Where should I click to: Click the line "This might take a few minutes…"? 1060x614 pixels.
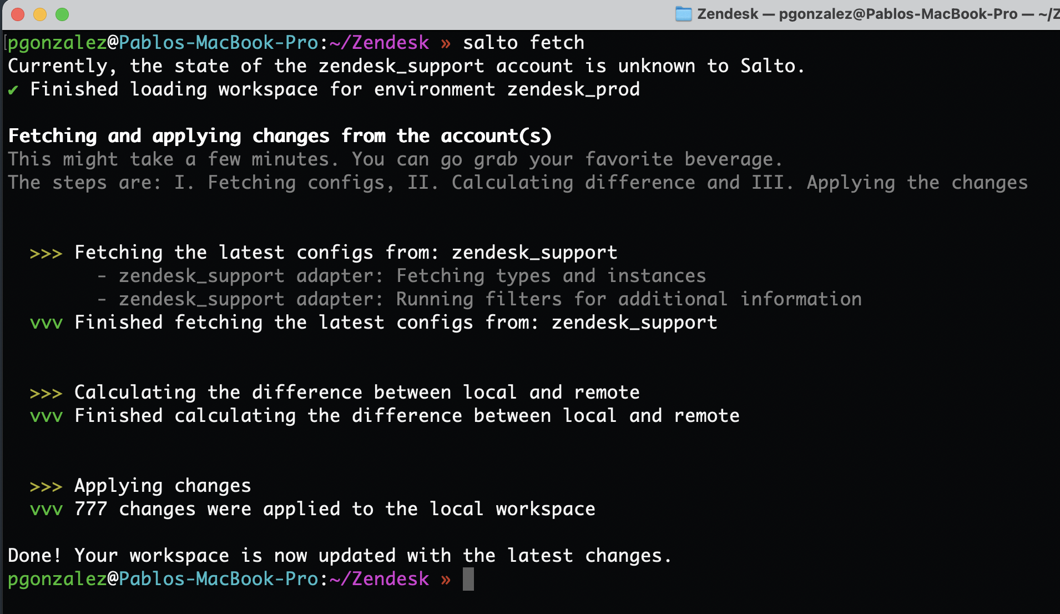tap(395, 159)
